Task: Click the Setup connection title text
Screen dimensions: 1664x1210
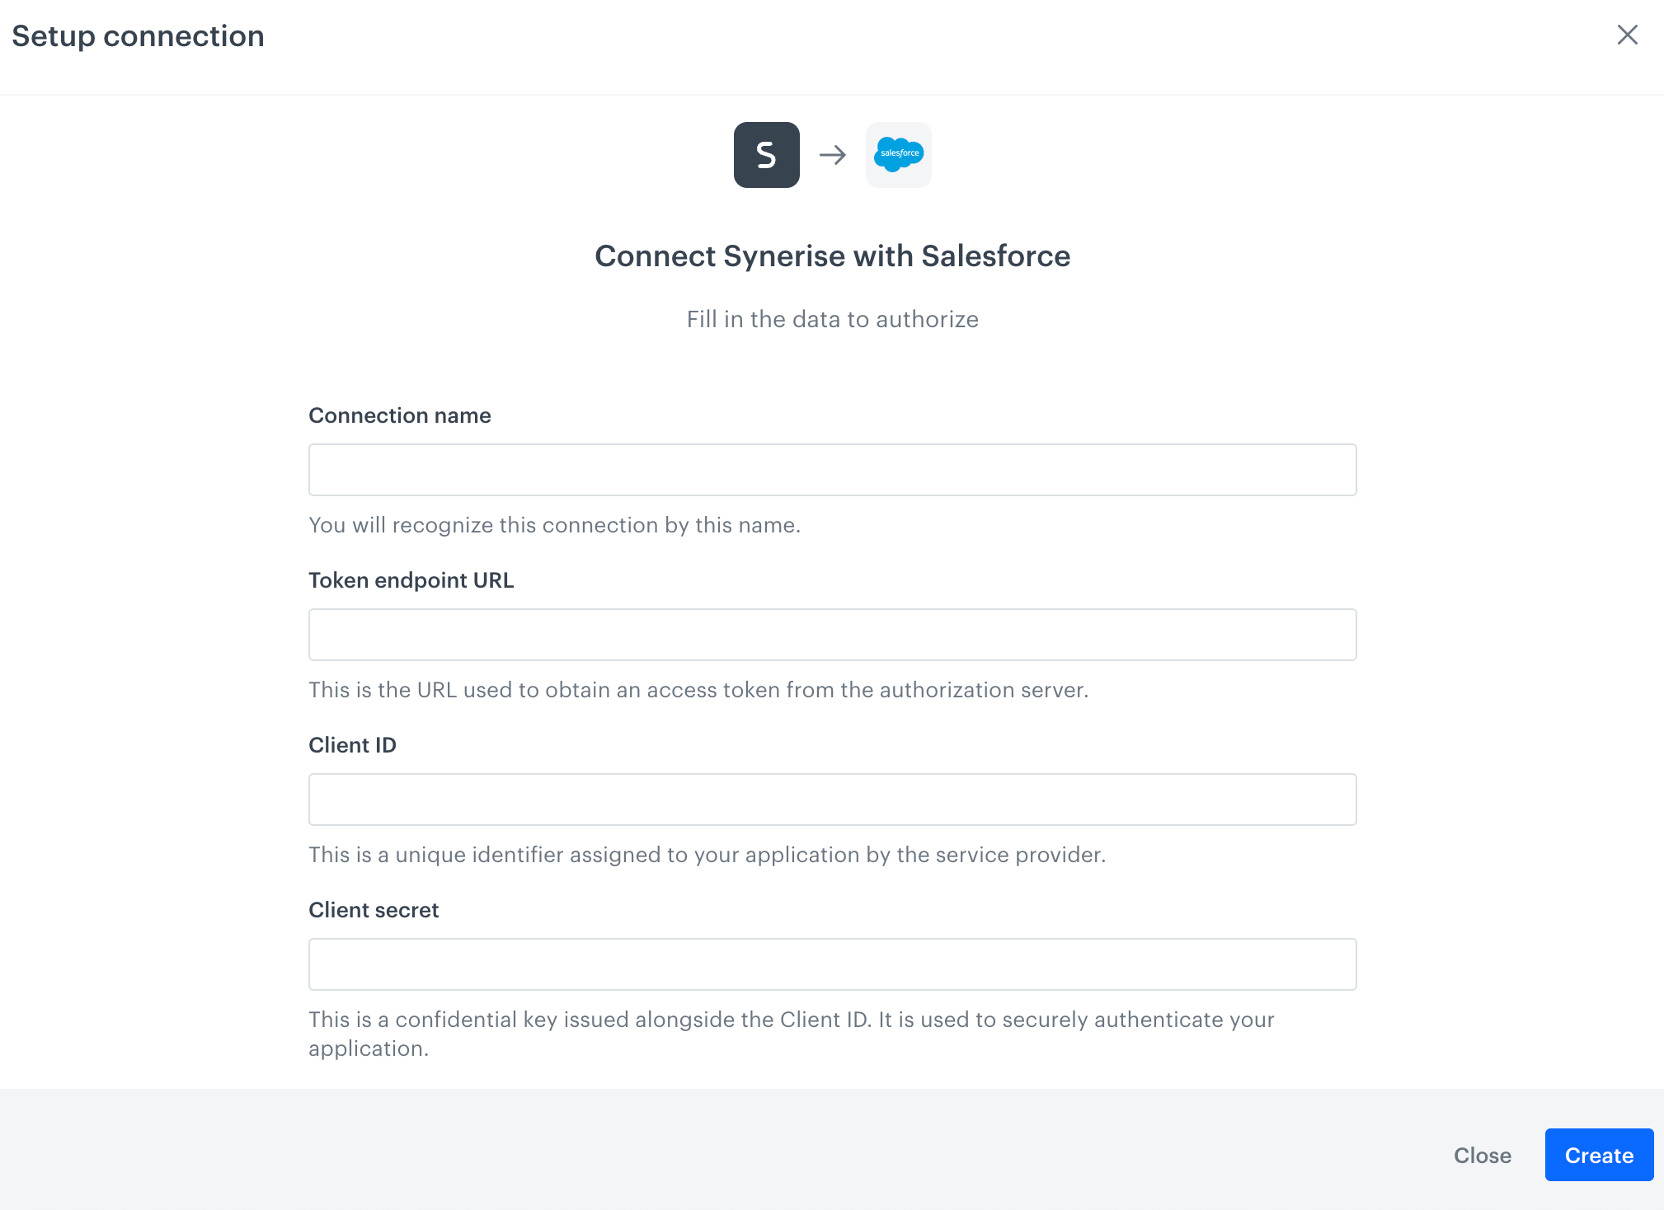Action: pos(138,35)
